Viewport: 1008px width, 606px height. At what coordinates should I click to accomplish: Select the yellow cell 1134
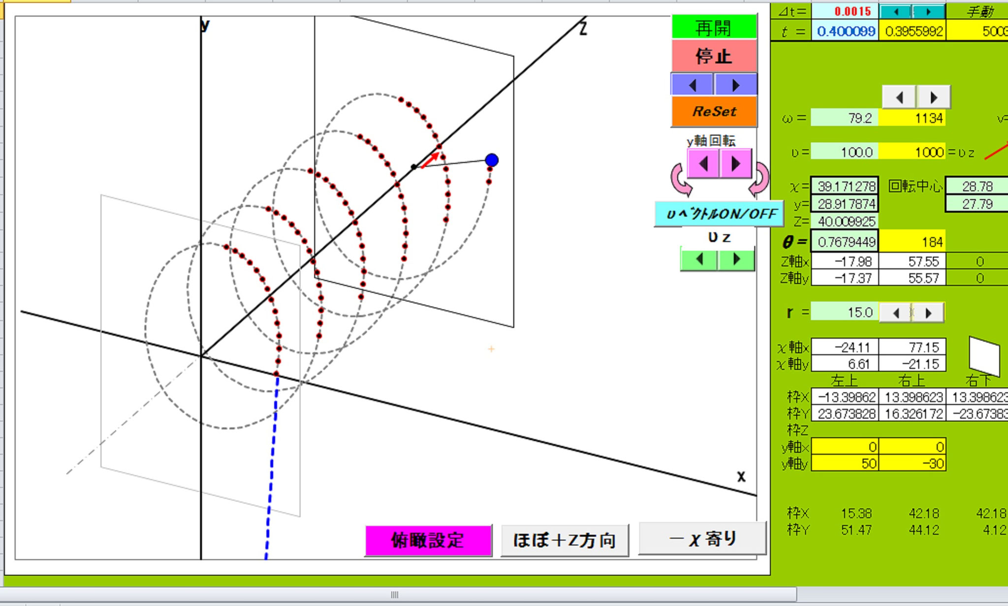click(x=913, y=118)
